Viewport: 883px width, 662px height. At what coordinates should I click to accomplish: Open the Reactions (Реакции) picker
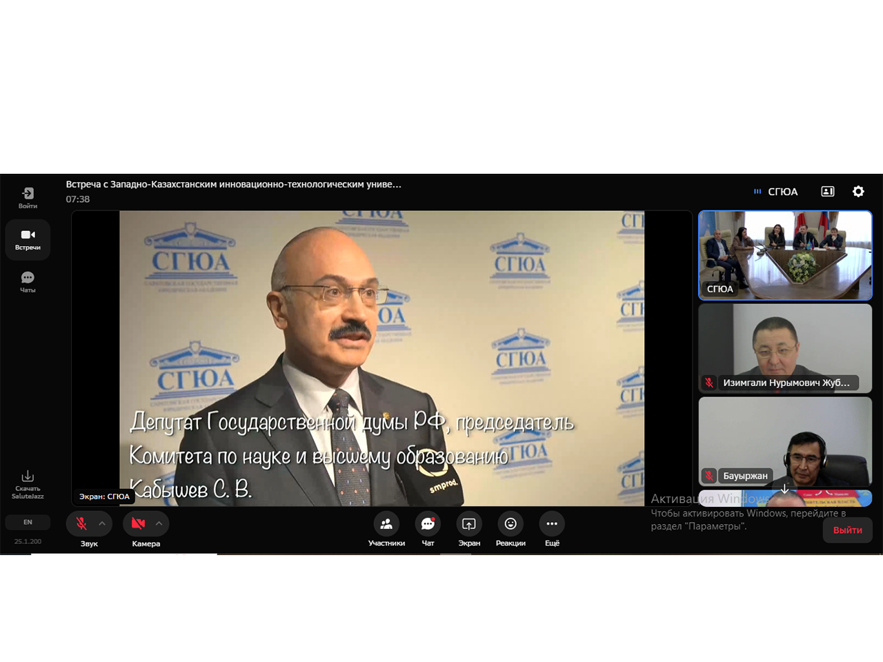pos(510,524)
